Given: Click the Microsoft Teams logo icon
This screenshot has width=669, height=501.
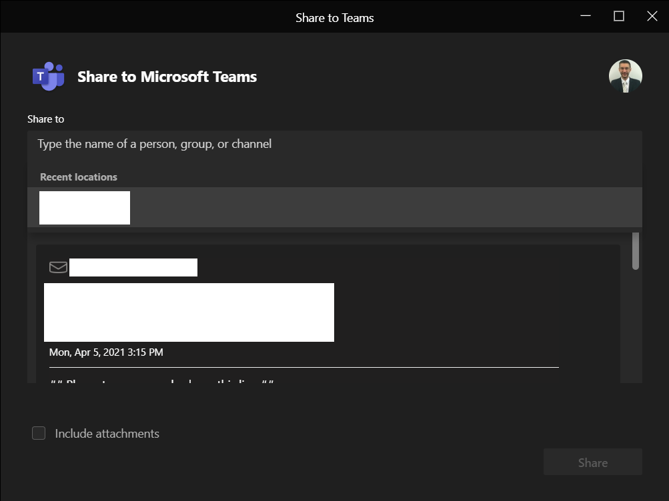Looking at the screenshot, I should click(x=48, y=77).
